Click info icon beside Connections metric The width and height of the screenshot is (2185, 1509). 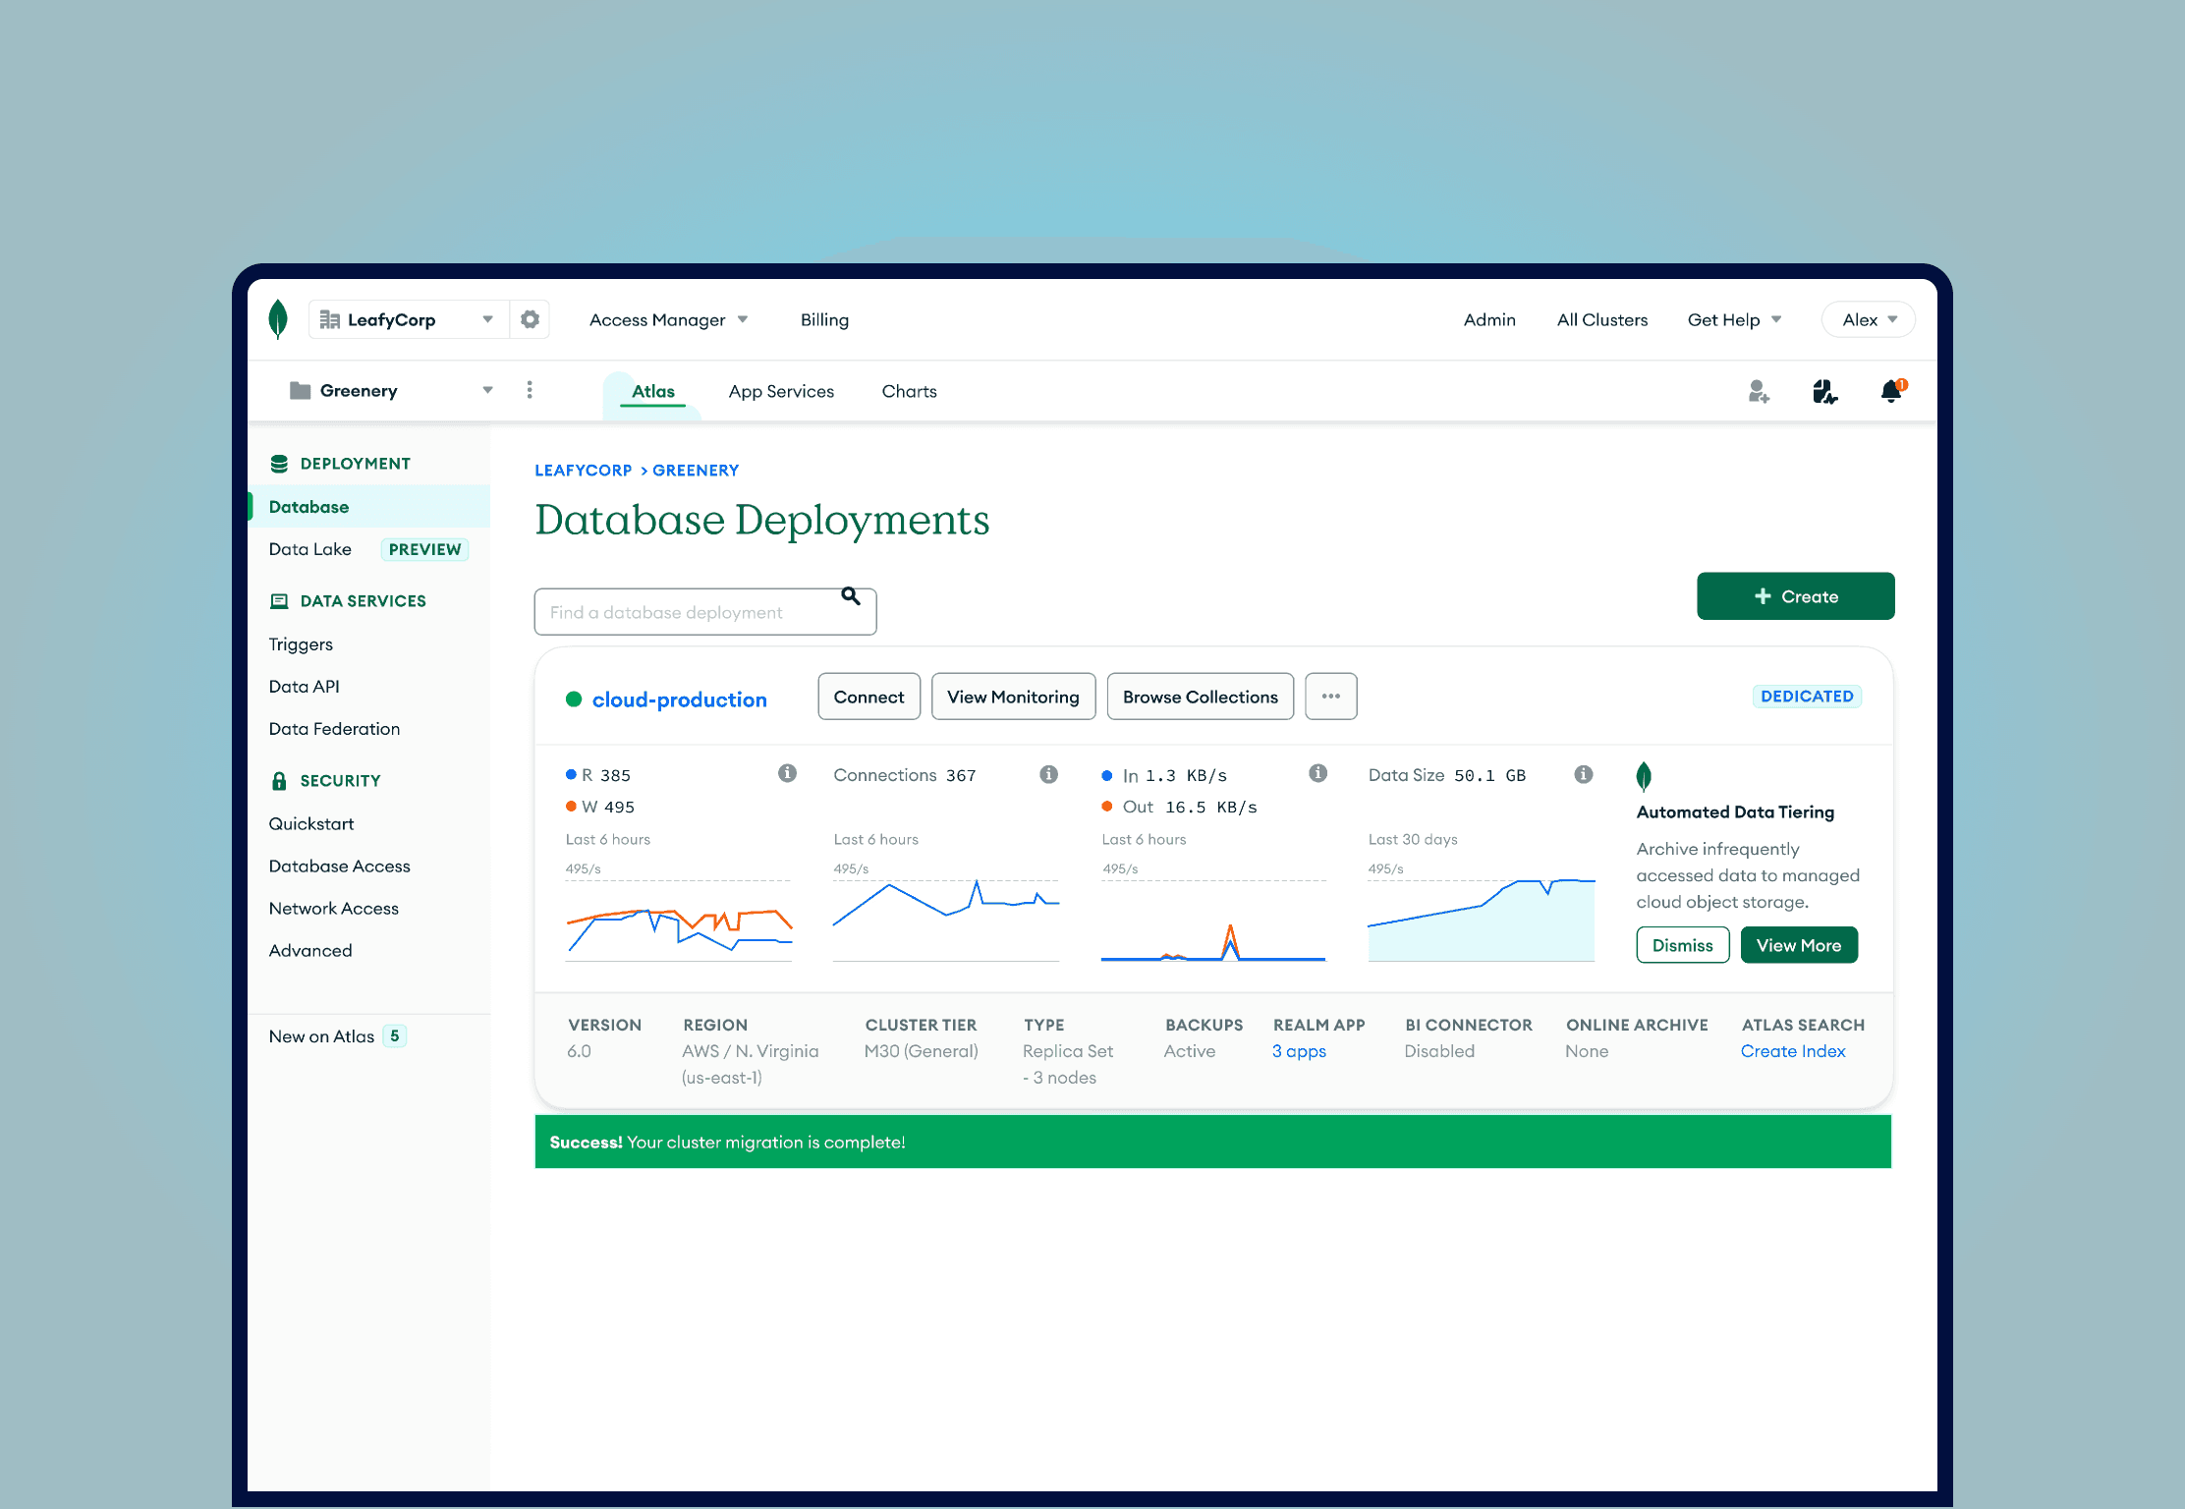(1048, 775)
